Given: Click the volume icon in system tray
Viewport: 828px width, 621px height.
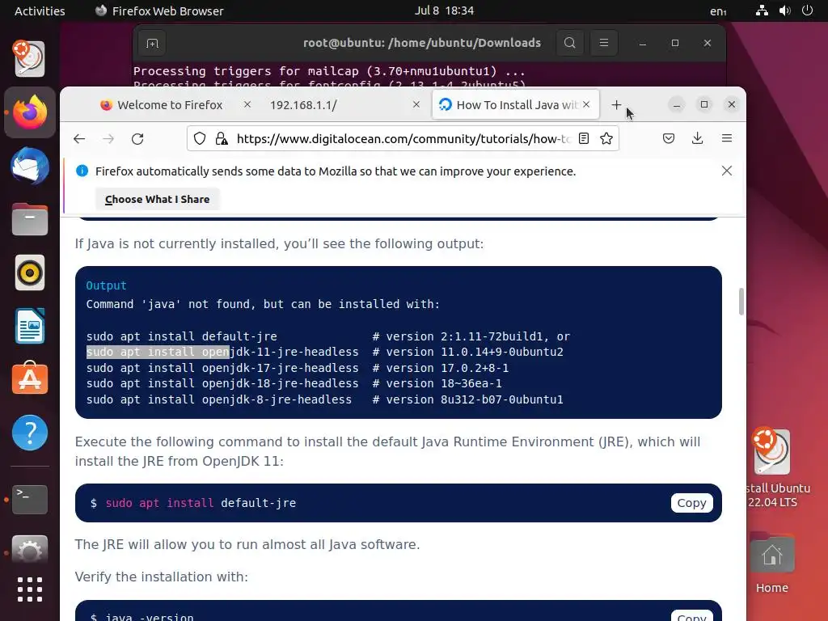Looking at the screenshot, I should pos(784,11).
